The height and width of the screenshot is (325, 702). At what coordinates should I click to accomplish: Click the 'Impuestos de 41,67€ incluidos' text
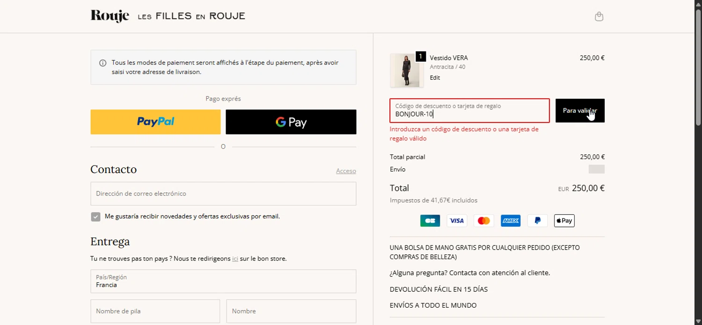[433, 200]
